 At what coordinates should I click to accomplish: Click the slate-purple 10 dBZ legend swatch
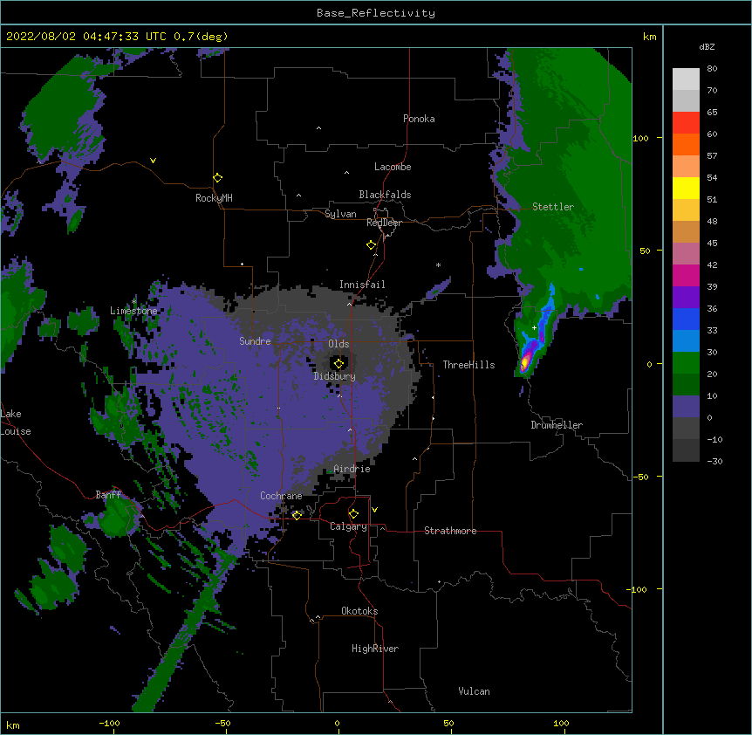[x=686, y=407]
